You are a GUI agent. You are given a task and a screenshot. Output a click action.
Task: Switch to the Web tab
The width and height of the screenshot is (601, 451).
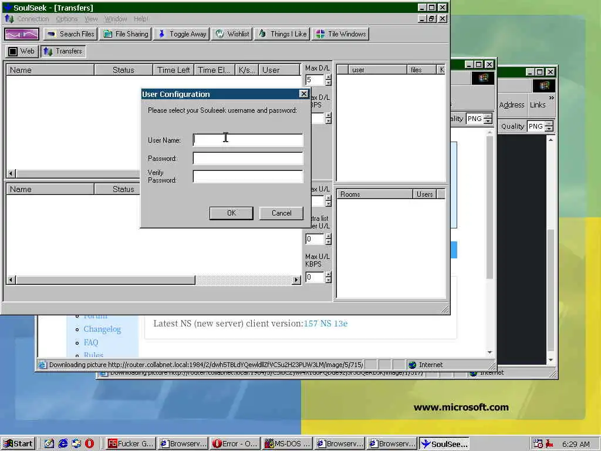pyautogui.click(x=22, y=52)
